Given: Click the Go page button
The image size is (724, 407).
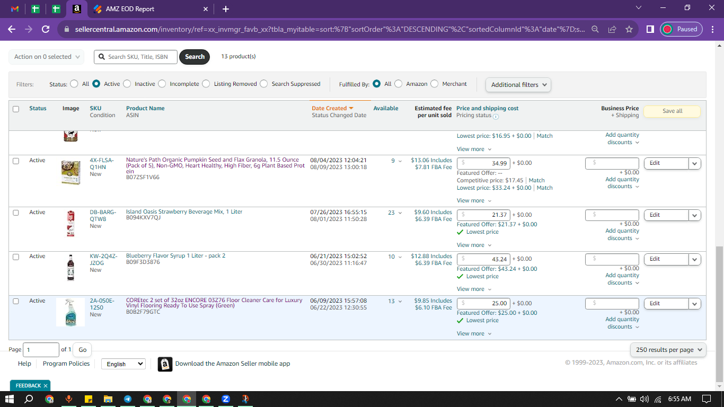Looking at the screenshot, I should click(83, 350).
